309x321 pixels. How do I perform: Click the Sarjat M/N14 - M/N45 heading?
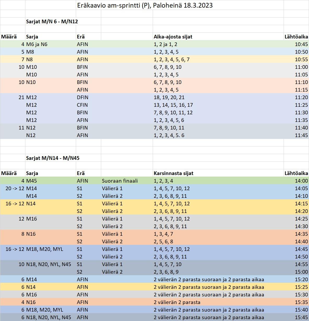point(53,158)
